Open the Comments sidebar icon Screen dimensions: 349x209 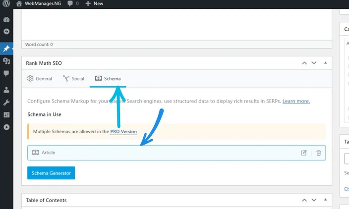click(x=6, y=73)
